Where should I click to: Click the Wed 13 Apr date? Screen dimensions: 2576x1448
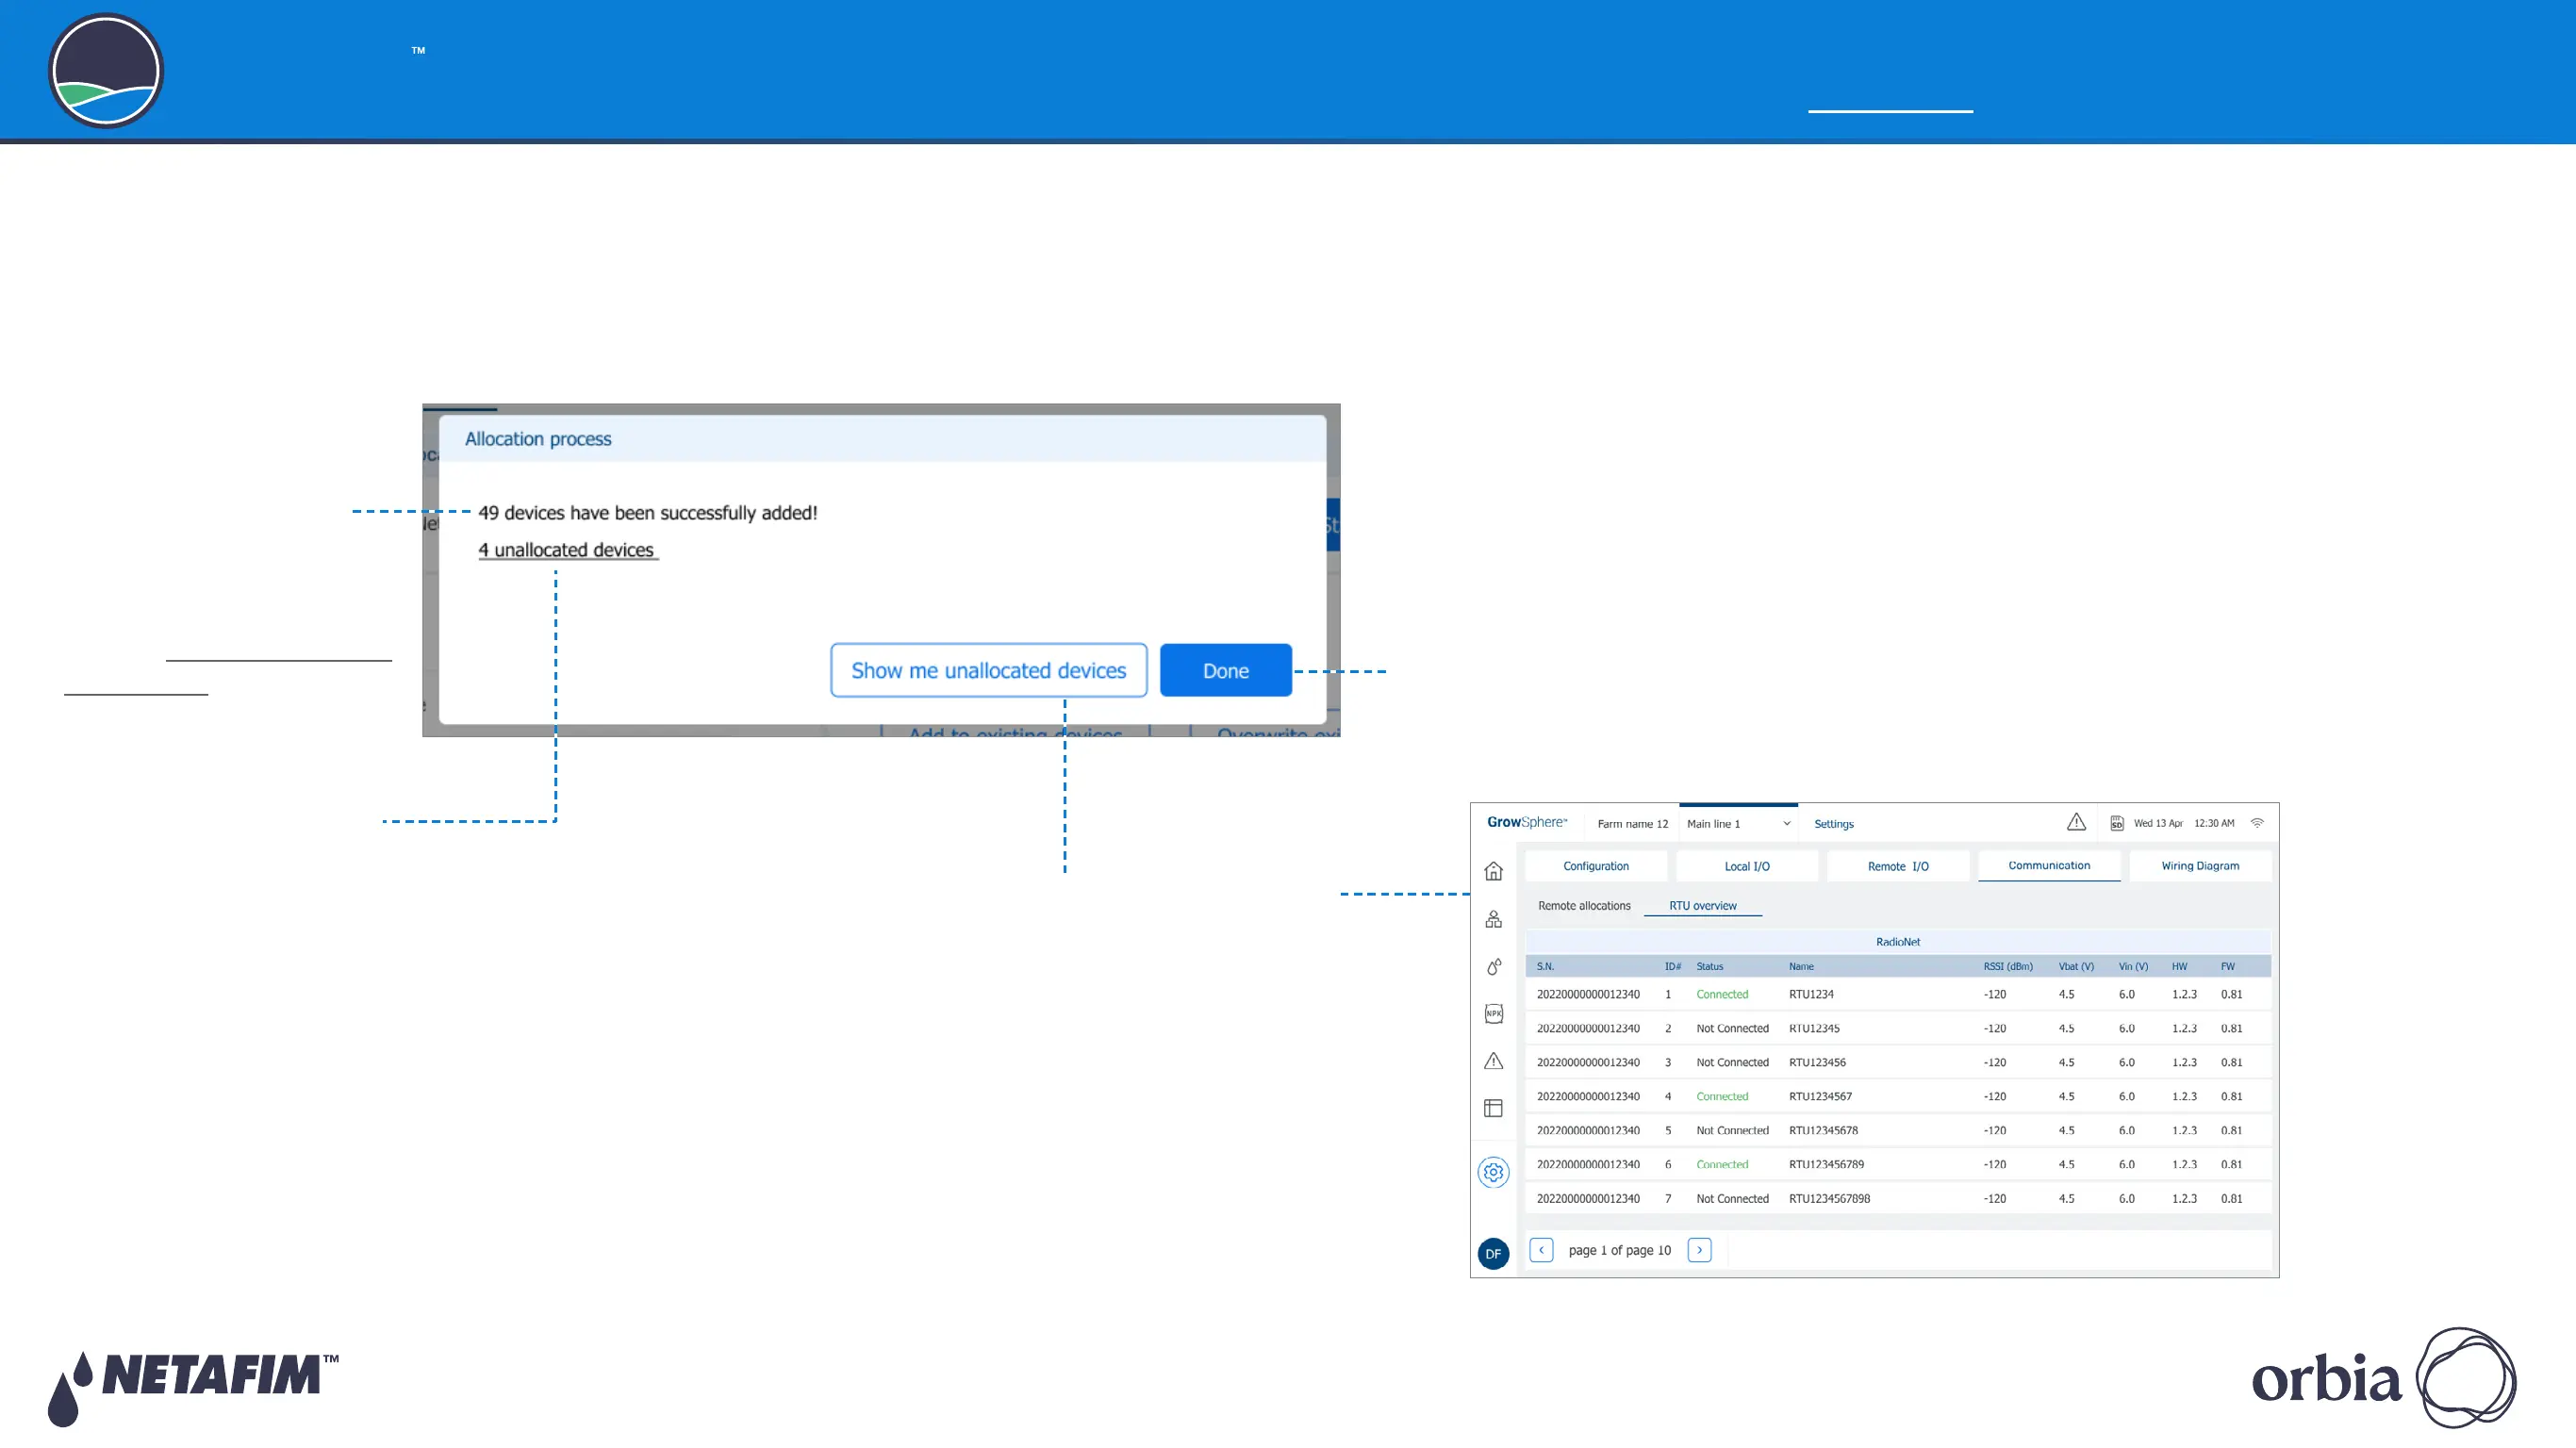point(2158,823)
